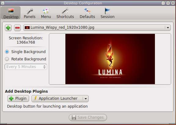Click the Screen Resolution 1366x768 text

coord(26,40)
